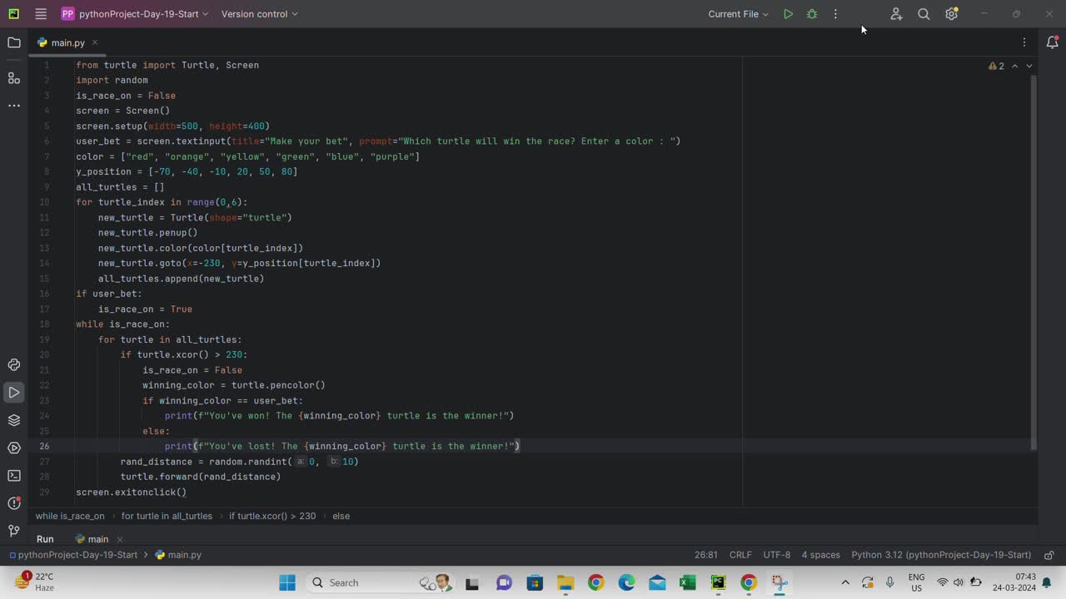
Task: Change file encoding UTF-8 in status bar
Action: (x=777, y=555)
